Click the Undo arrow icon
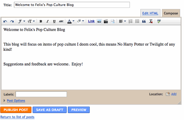The width and height of the screenshot is (184, 120). [5, 21]
